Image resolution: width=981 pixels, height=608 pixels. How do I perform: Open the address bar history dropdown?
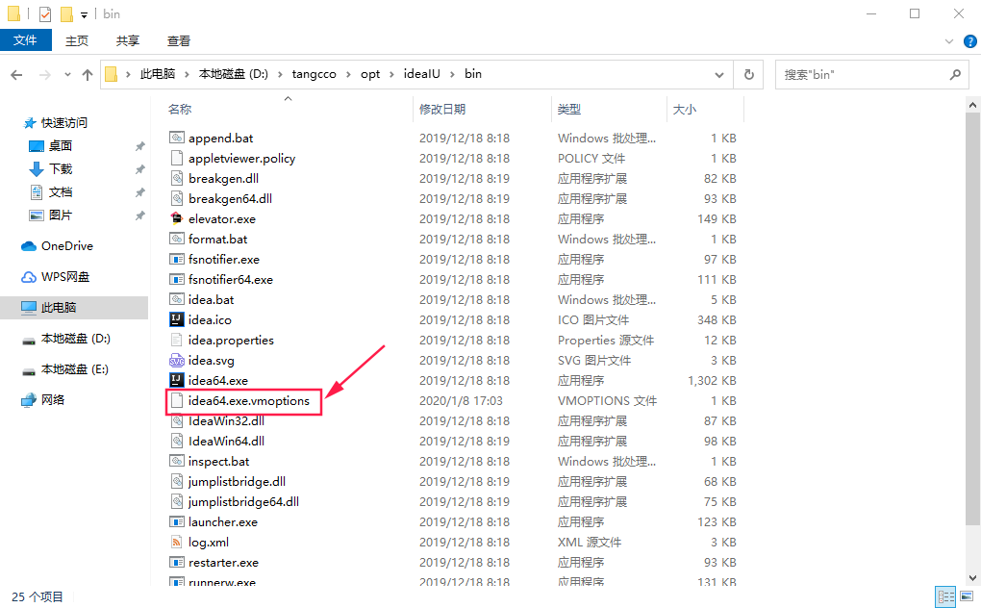tap(719, 74)
